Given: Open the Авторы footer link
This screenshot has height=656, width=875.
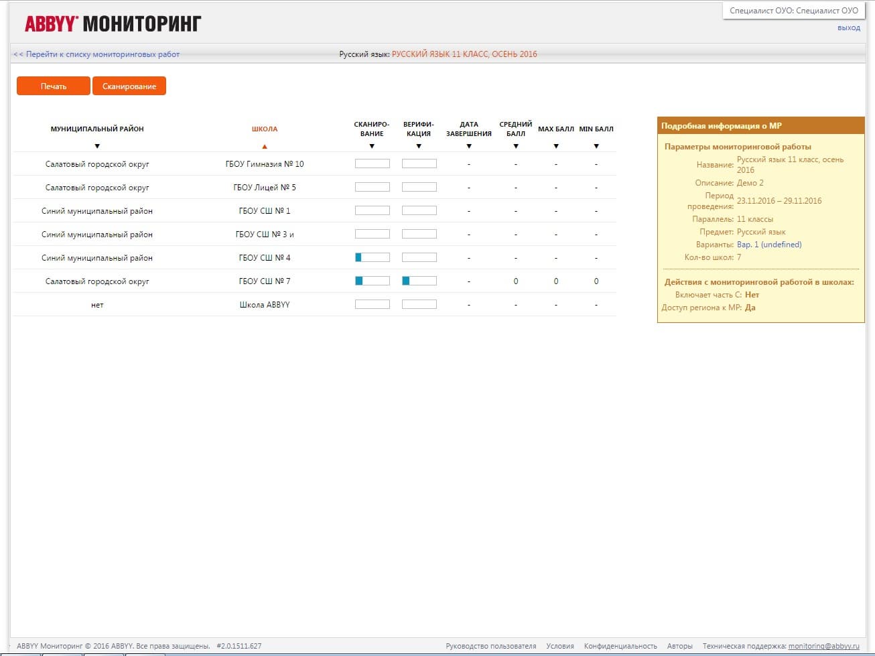Looking at the screenshot, I should 680,646.
